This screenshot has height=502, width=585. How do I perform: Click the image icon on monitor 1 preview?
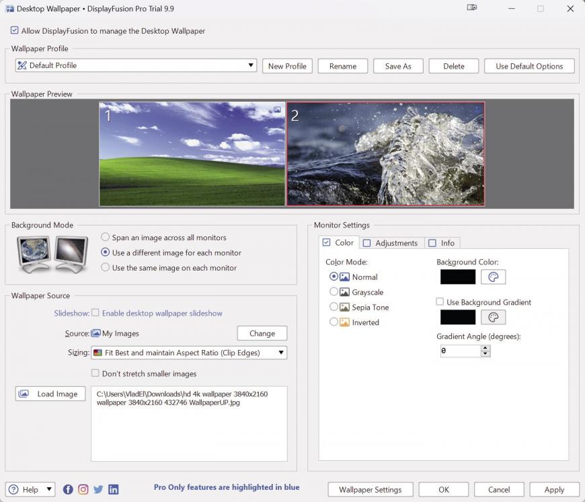coord(277,110)
